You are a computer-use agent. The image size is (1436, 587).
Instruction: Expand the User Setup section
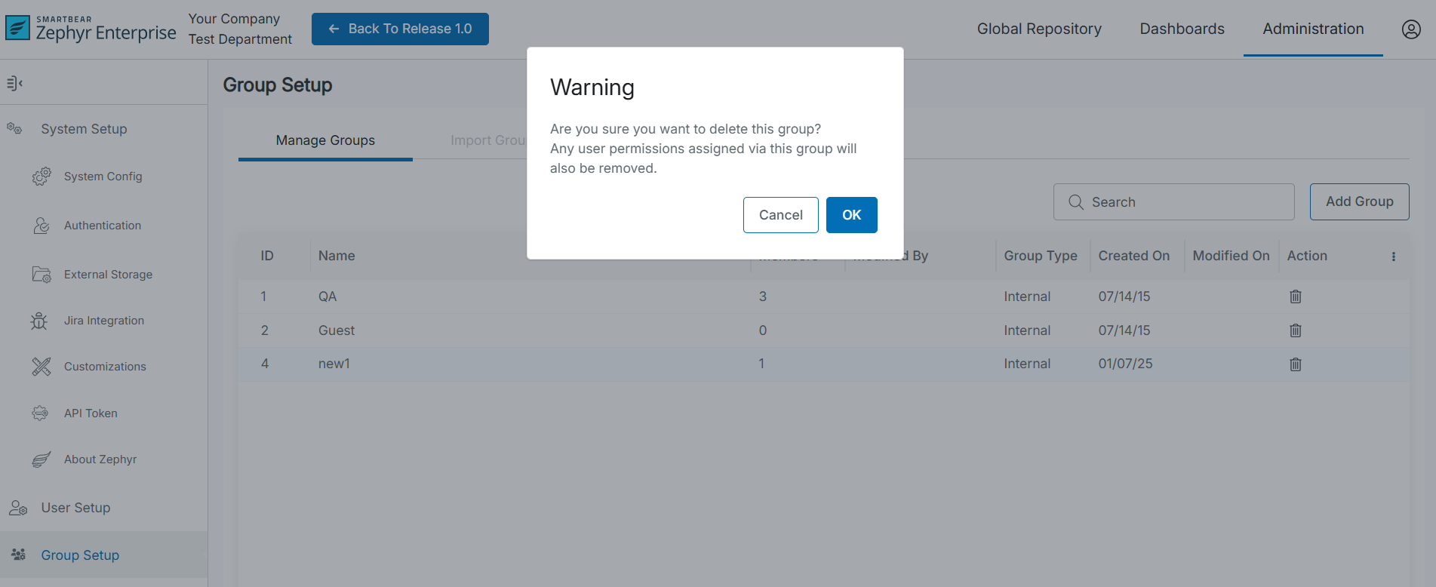[75, 508]
